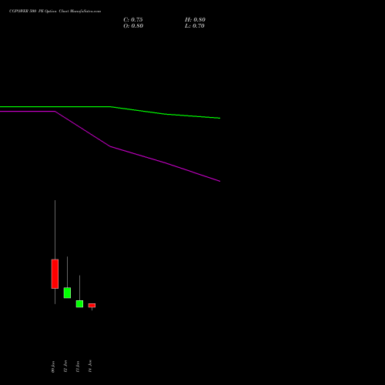Click the high value 'H: 0.80'

[x=195, y=20]
